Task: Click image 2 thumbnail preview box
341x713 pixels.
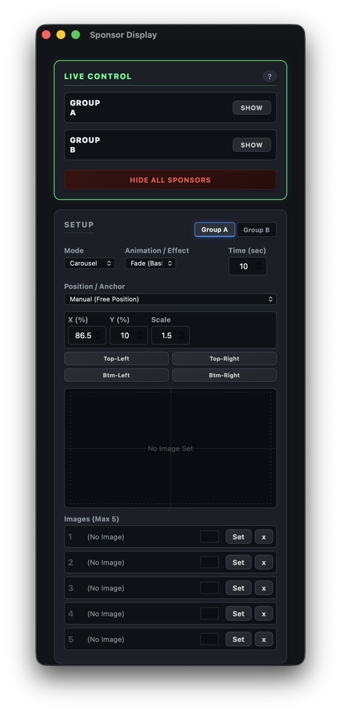Action: pos(210,562)
